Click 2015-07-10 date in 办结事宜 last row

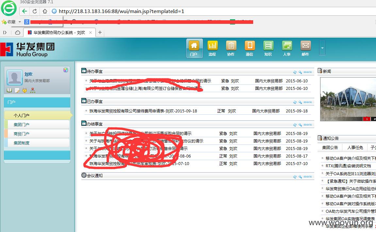(x=297, y=164)
